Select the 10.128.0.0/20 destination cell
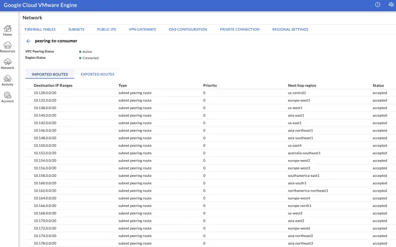Image resolution: width=396 pixels, height=247 pixels. pos(45,93)
